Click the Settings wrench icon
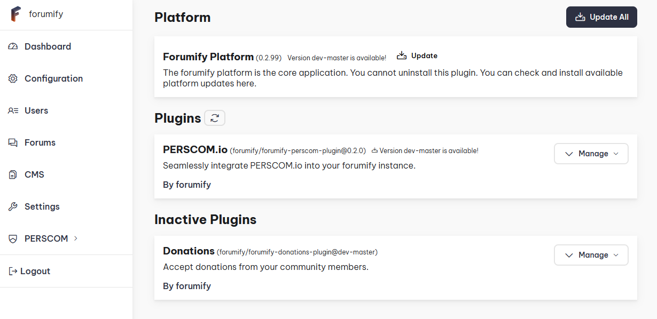This screenshot has height=319, width=657. point(13,206)
